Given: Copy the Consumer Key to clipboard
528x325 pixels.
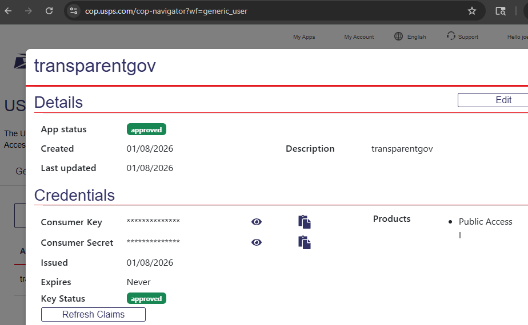Looking at the screenshot, I should point(305,222).
